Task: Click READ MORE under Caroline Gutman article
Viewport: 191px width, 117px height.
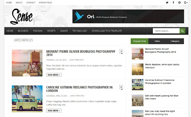Action: (x=54, y=111)
